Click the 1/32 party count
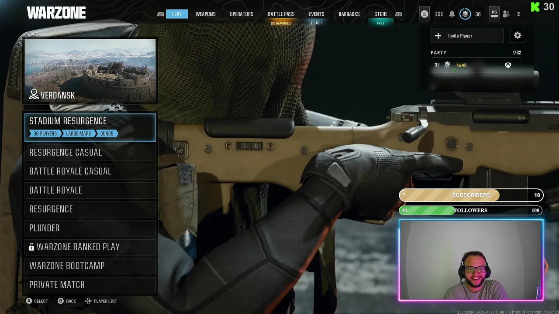This screenshot has height=314, width=559. click(517, 53)
